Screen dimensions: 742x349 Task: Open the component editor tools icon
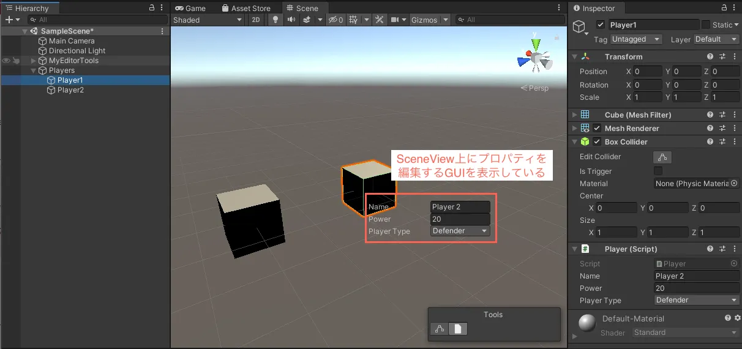pos(379,20)
